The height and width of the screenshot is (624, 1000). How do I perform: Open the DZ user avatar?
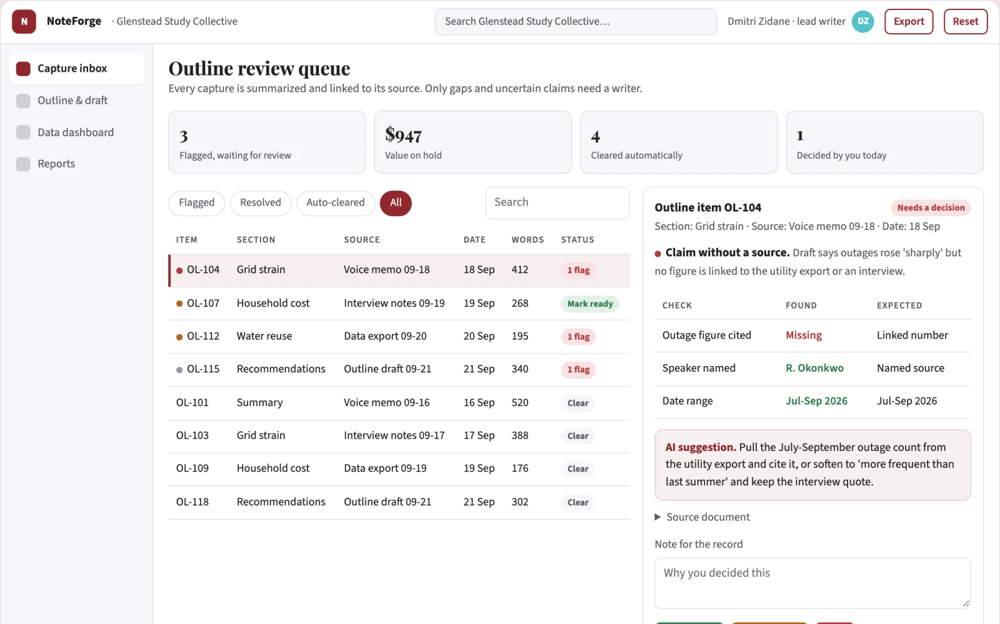click(862, 21)
